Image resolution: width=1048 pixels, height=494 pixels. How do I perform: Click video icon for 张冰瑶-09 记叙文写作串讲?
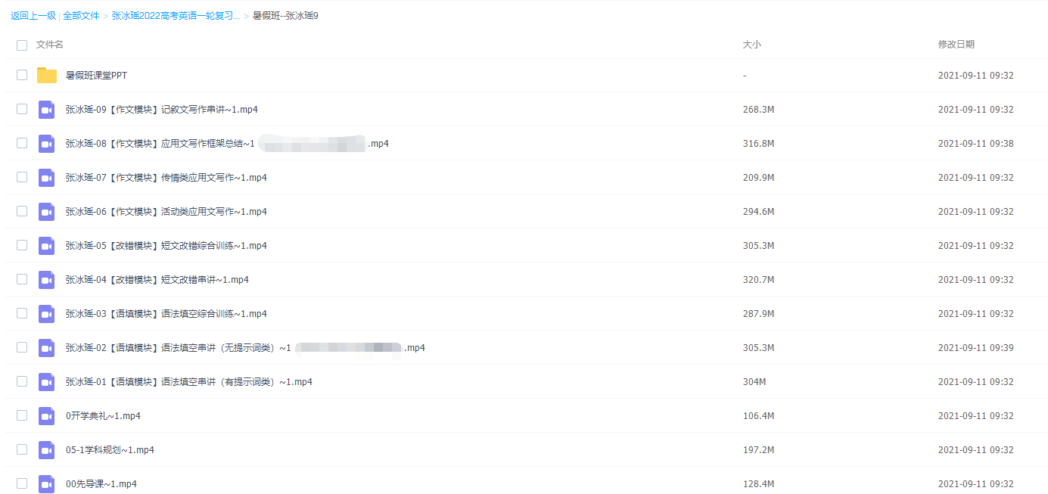(47, 110)
